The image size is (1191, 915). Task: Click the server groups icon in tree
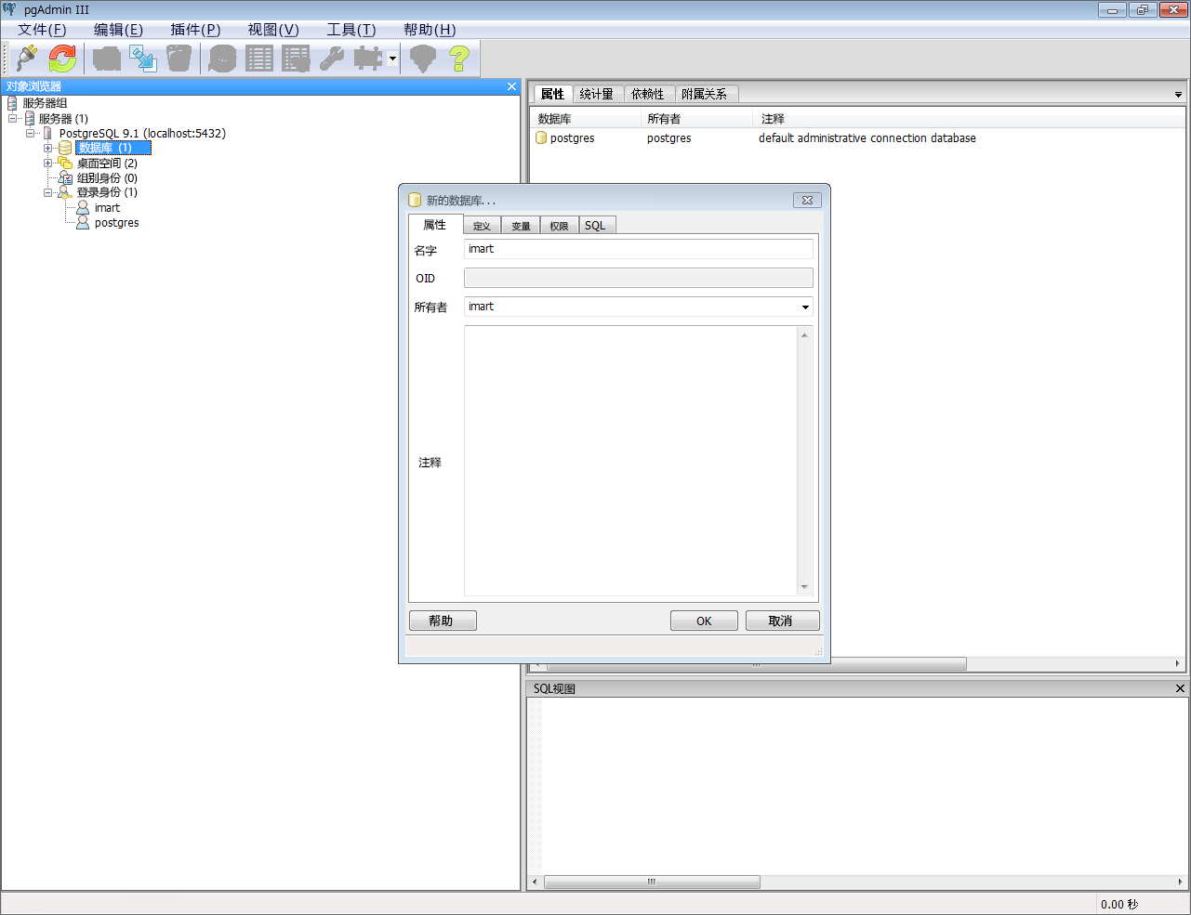pyautogui.click(x=12, y=103)
